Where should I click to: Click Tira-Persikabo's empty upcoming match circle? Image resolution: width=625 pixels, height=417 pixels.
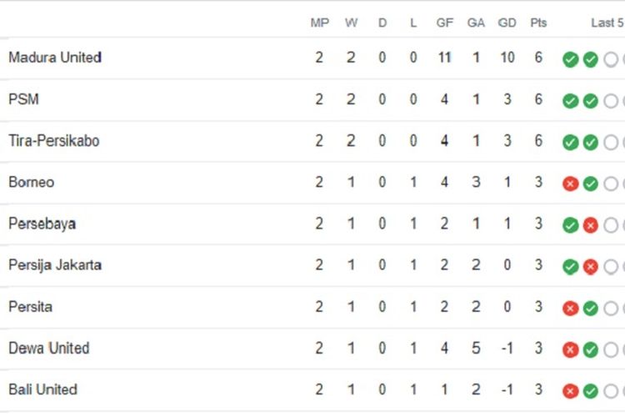(611, 143)
